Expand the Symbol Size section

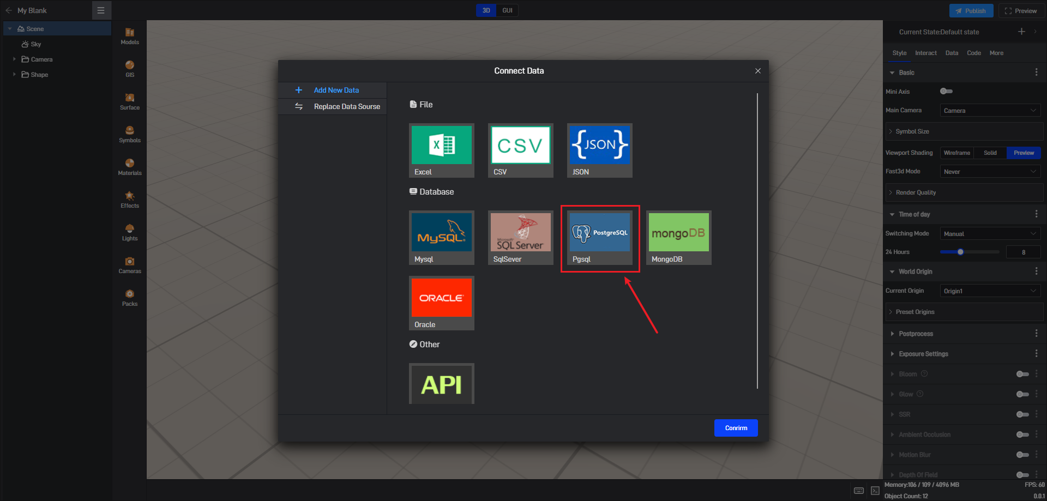964,131
